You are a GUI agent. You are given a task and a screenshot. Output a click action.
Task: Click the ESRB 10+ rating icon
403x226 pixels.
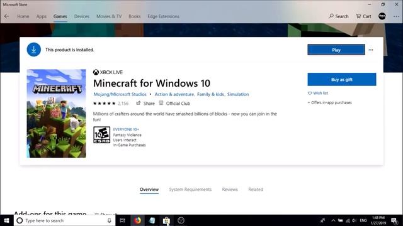(102, 135)
